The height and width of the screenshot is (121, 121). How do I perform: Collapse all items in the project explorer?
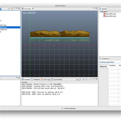click(9, 9)
